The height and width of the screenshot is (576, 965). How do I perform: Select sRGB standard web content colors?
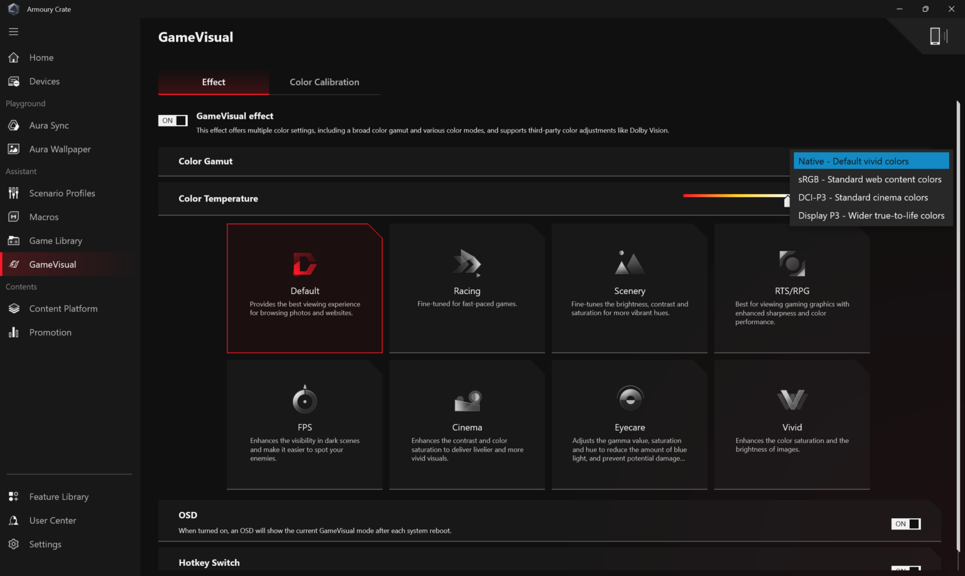[870, 179]
